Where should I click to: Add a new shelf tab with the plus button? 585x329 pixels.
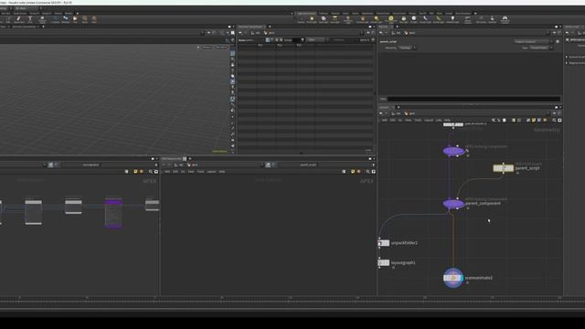(475, 14)
